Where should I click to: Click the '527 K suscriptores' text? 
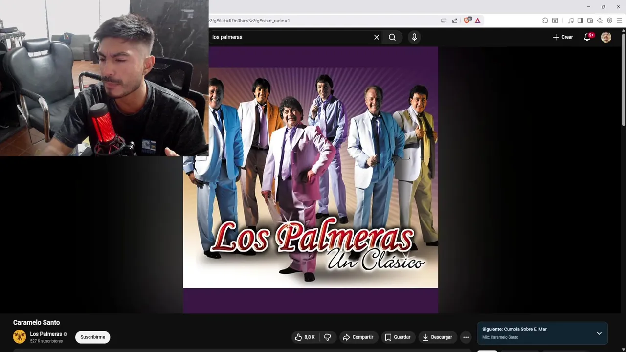[x=46, y=341]
